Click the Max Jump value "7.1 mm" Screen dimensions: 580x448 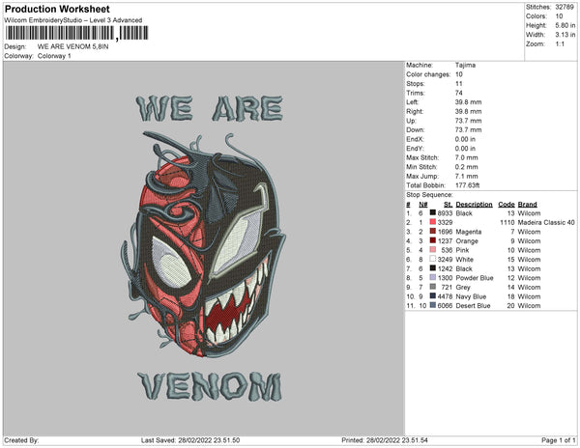467,176
